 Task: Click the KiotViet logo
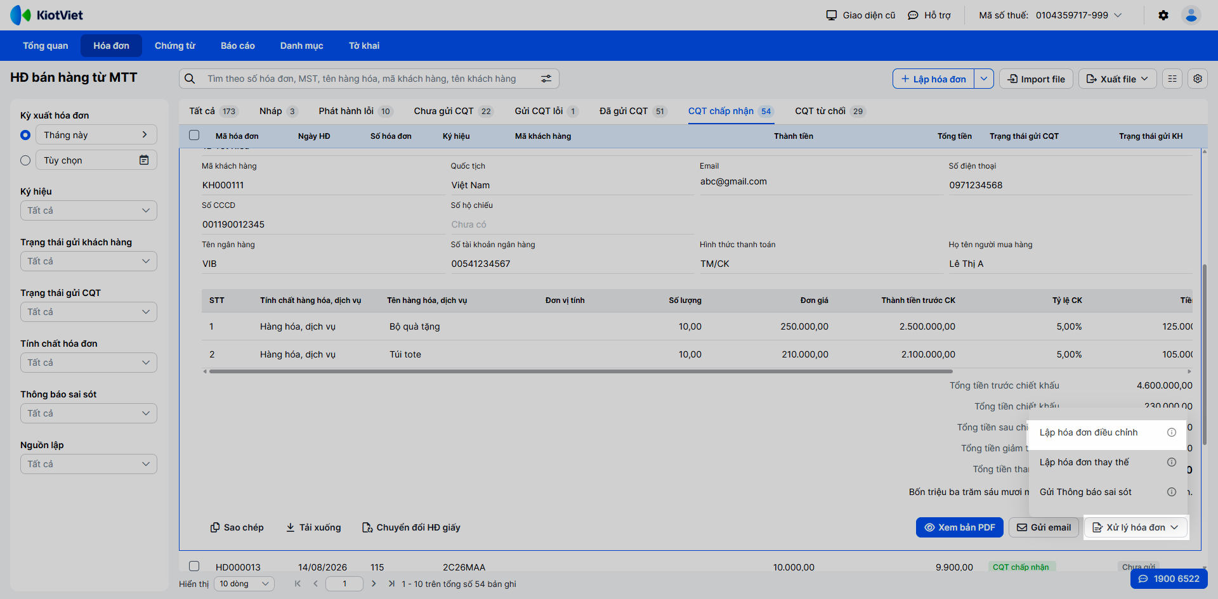coord(46,15)
